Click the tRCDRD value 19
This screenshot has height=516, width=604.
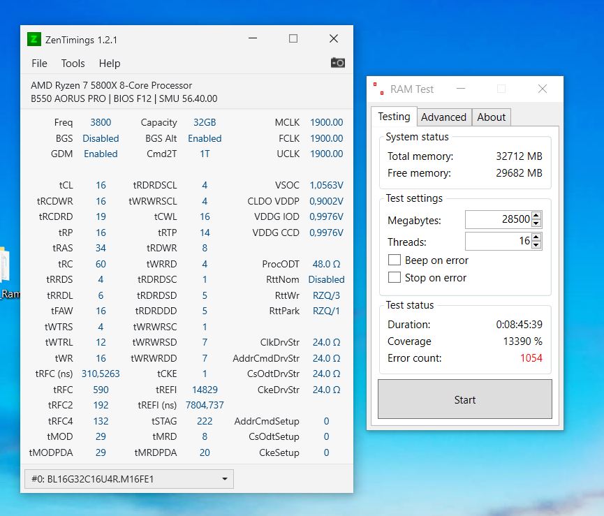(x=101, y=216)
